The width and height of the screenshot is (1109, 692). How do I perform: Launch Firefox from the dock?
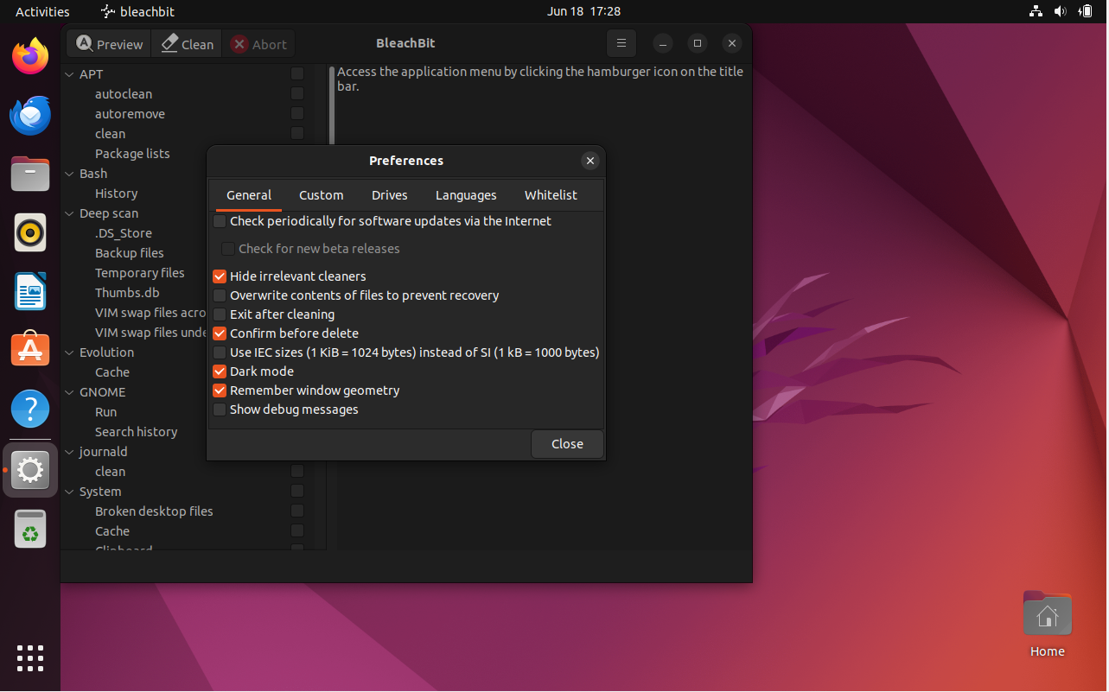click(30, 56)
